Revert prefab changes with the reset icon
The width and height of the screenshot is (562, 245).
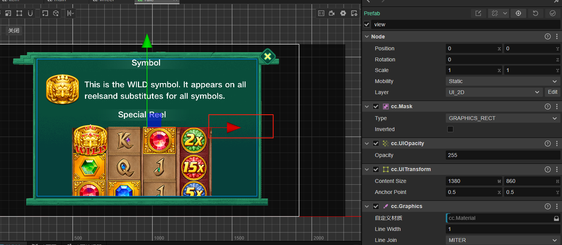tap(535, 13)
